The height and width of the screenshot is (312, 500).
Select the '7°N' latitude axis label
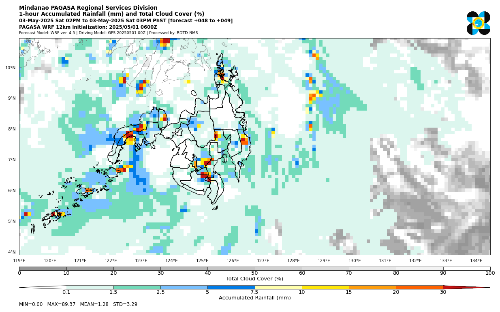point(12,160)
